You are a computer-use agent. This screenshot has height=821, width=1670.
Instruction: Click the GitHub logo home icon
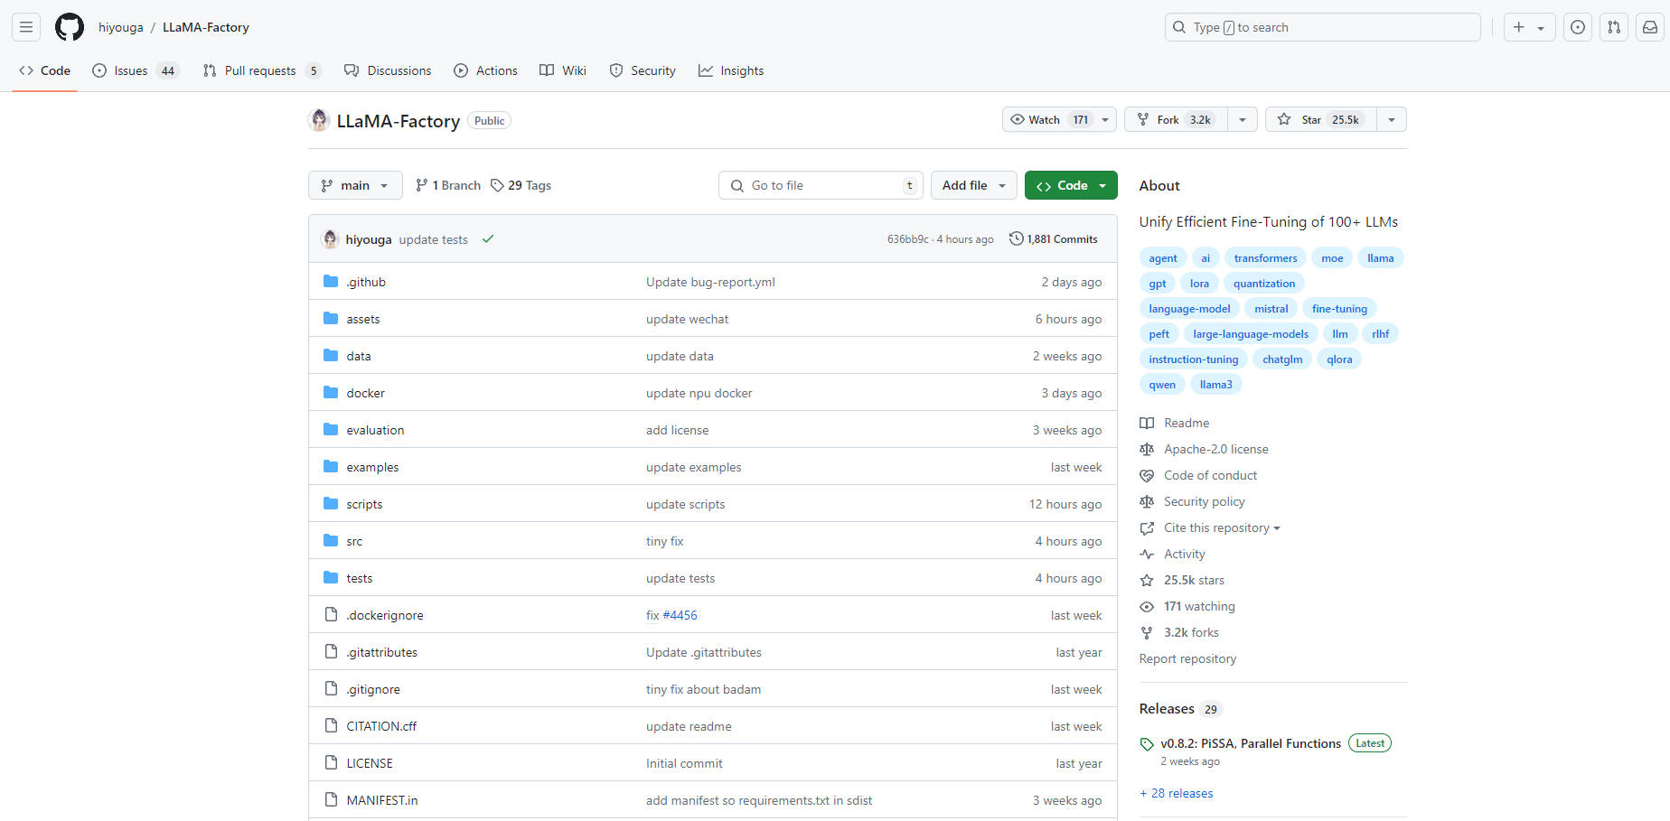[x=70, y=27]
